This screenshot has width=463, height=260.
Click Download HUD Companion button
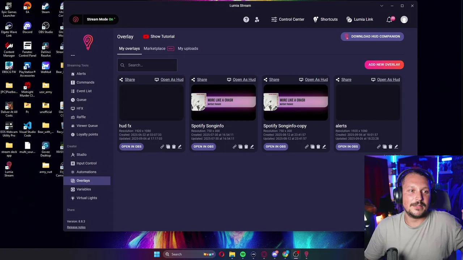(372, 36)
